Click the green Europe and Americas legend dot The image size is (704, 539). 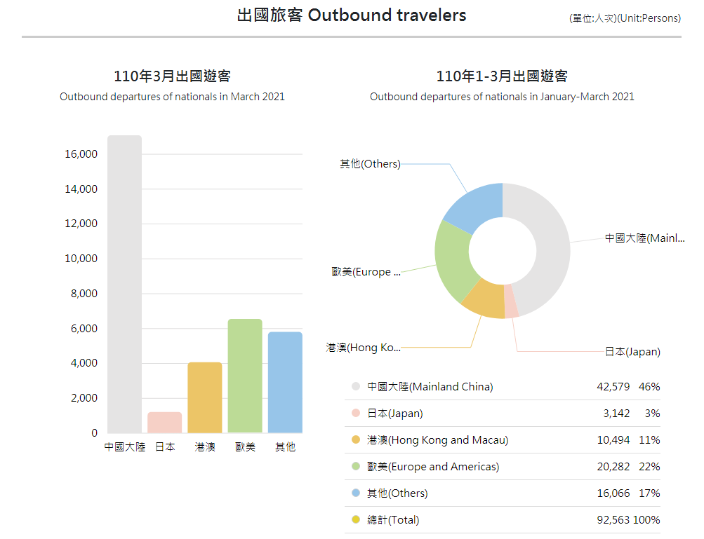pos(355,466)
